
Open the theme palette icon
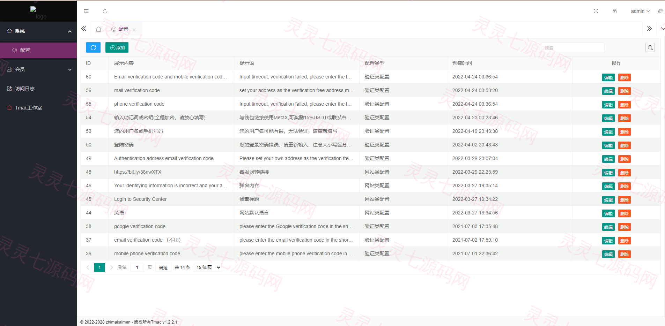pos(661,11)
